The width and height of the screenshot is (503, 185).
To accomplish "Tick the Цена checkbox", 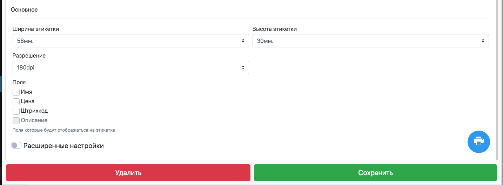I will click(x=16, y=102).
